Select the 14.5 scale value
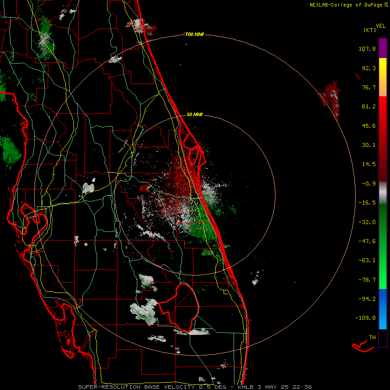The image size is (390, 390). (369, 164)
